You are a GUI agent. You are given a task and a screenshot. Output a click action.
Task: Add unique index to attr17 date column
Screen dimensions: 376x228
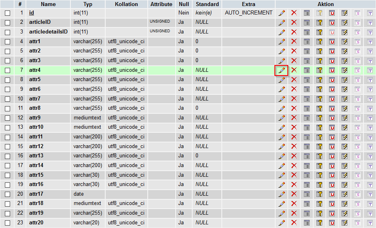click(x=332, y=194)
